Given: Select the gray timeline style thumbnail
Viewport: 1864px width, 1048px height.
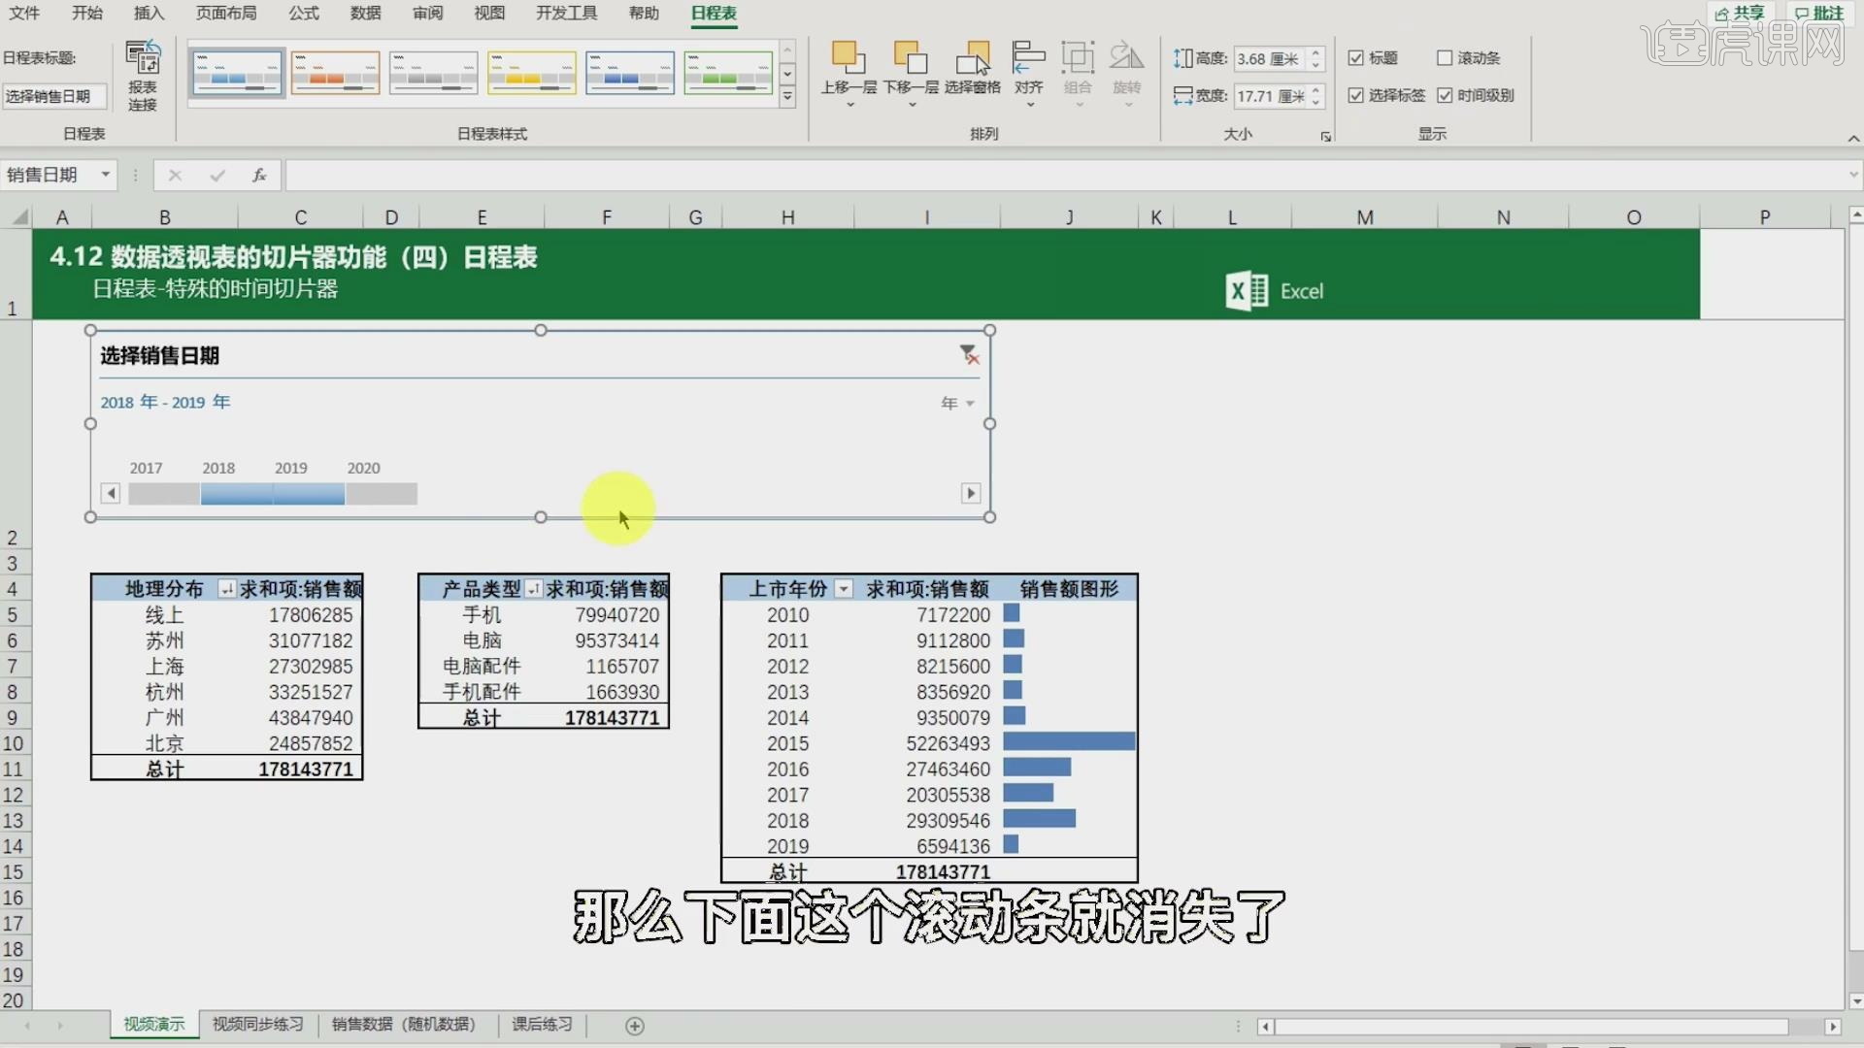Looking at the screenshot, I should pyautogui.click(x=433, y=73).
